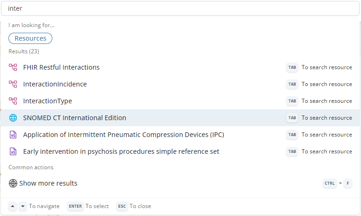Click the InteractionType code system icon
This screenshot has width=361, height=216.
pyautogui.click(x=13, y=101)
